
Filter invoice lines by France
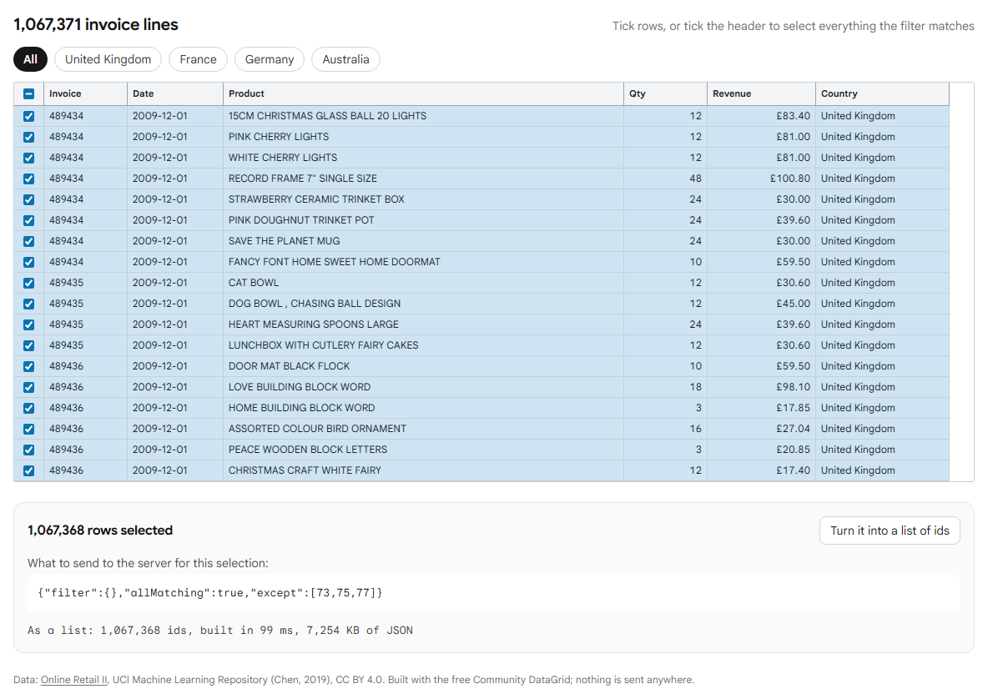(x=198, y=59)
